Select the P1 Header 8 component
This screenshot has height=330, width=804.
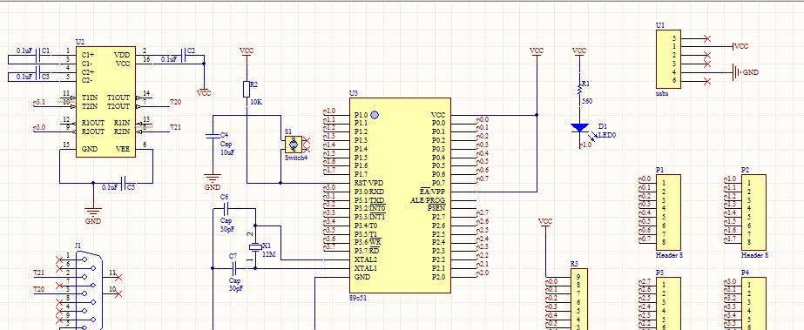668,211
